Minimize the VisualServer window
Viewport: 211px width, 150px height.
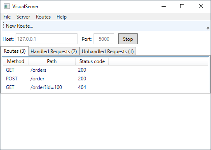point(164,6)
